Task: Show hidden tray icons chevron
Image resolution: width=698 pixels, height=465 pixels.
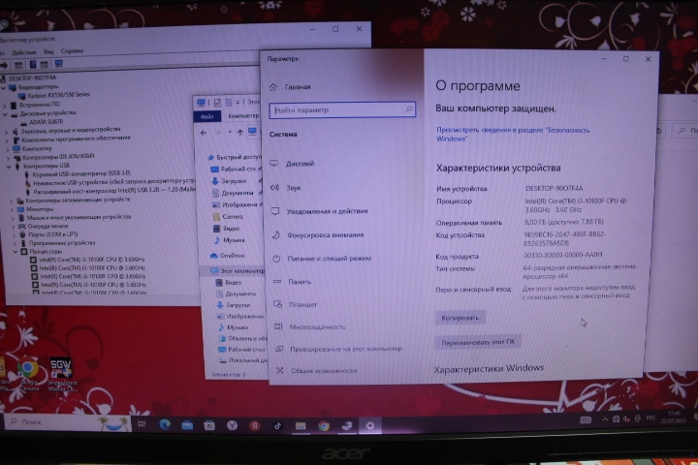Action: [x=605, y=419]
